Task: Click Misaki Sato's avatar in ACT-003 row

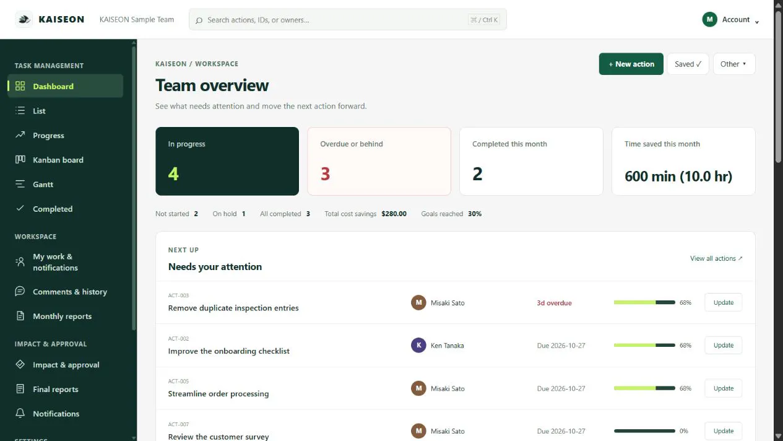Action: click(x=418, y=302)
